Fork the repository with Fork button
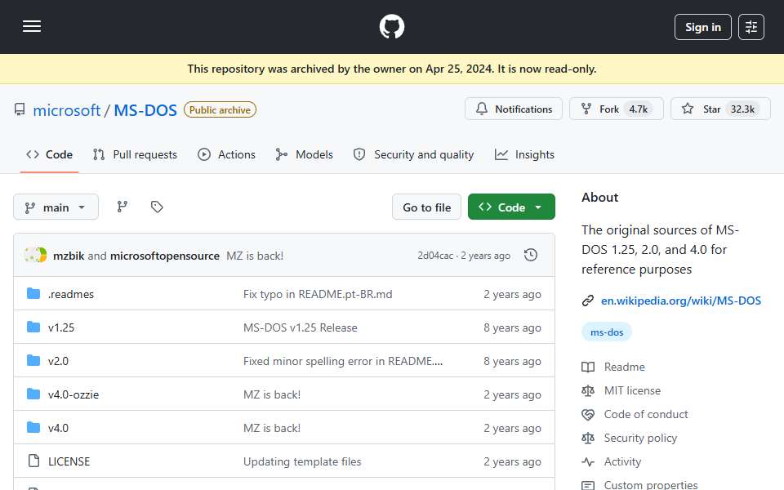The height and width of the screenshot is (490, 784). [616, 109]
